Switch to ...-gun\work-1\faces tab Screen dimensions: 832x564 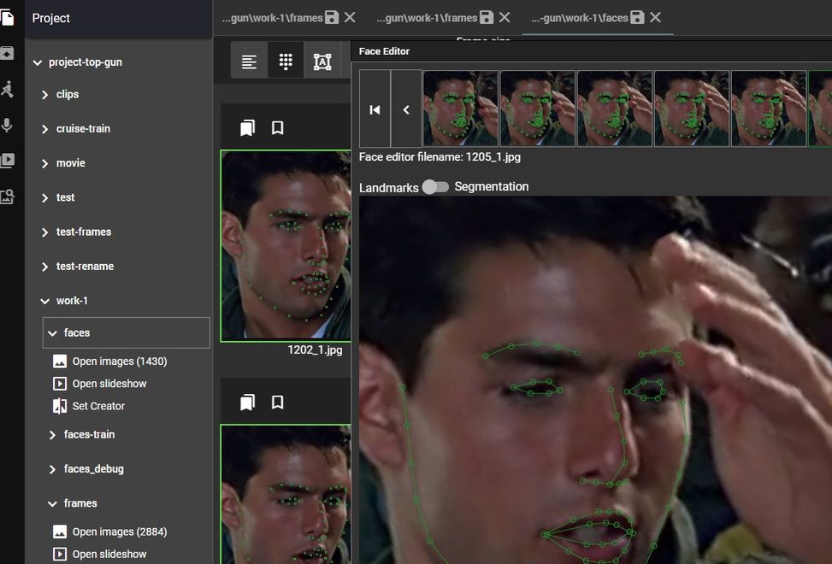pyautogui.click(x=580, y=17)
